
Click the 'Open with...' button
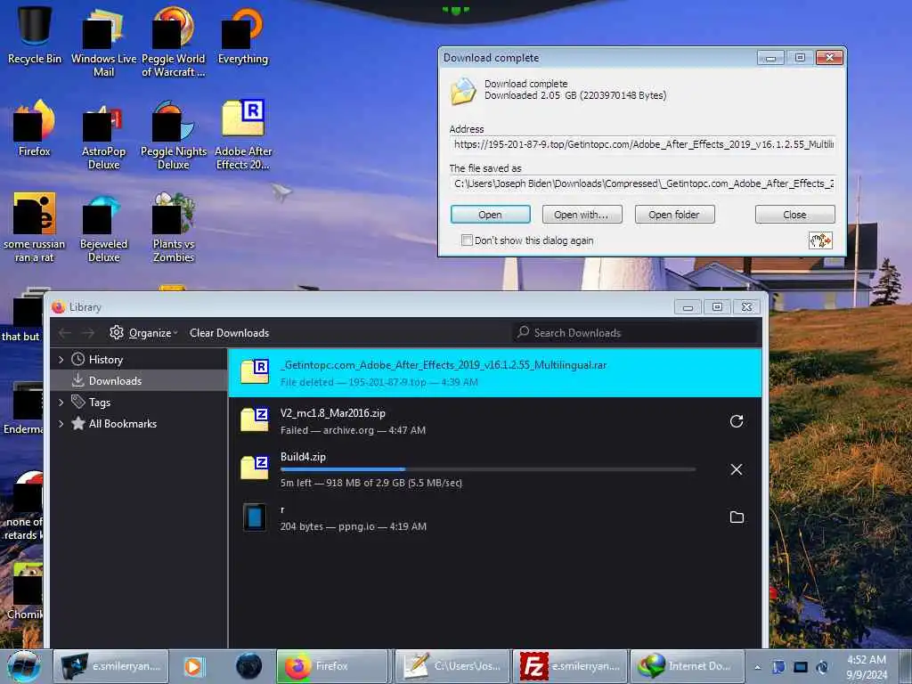[582, 214]
